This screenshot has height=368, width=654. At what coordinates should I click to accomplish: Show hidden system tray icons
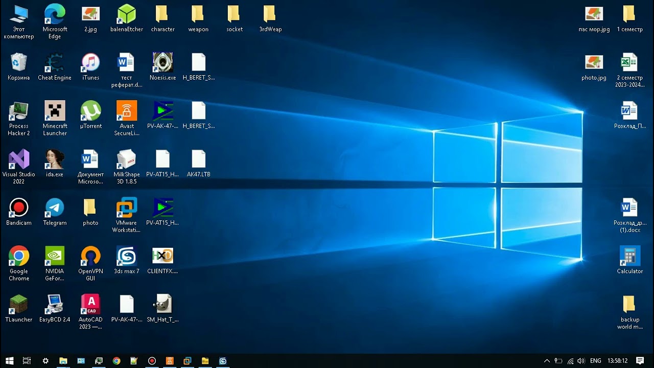coord(547,361)
